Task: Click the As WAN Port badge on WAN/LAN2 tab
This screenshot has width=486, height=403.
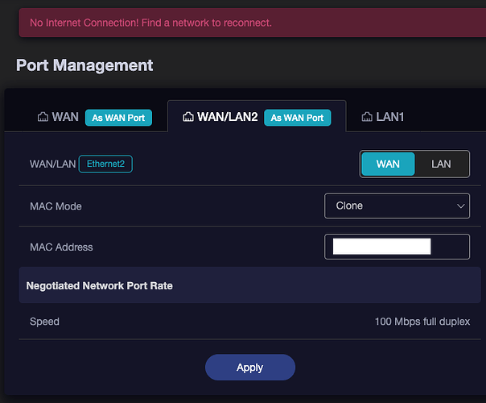Action: click(297, 118)
